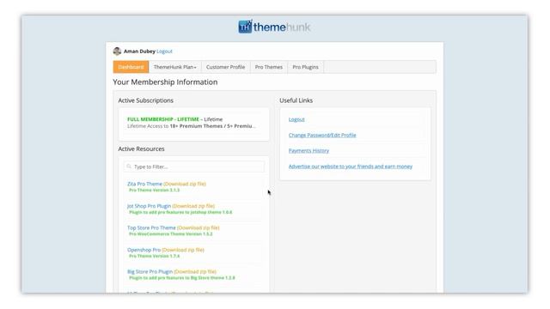Click Logout link next to Aman Dubey
The height and width of the screenshot is (309, 550).
164,51
